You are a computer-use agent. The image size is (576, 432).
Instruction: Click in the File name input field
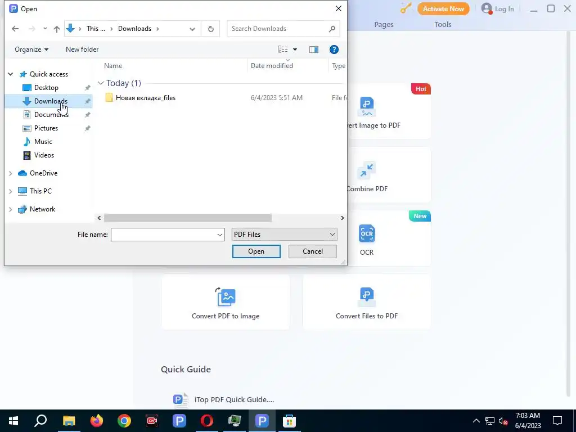pyautogui.click(x=164, y=235)
